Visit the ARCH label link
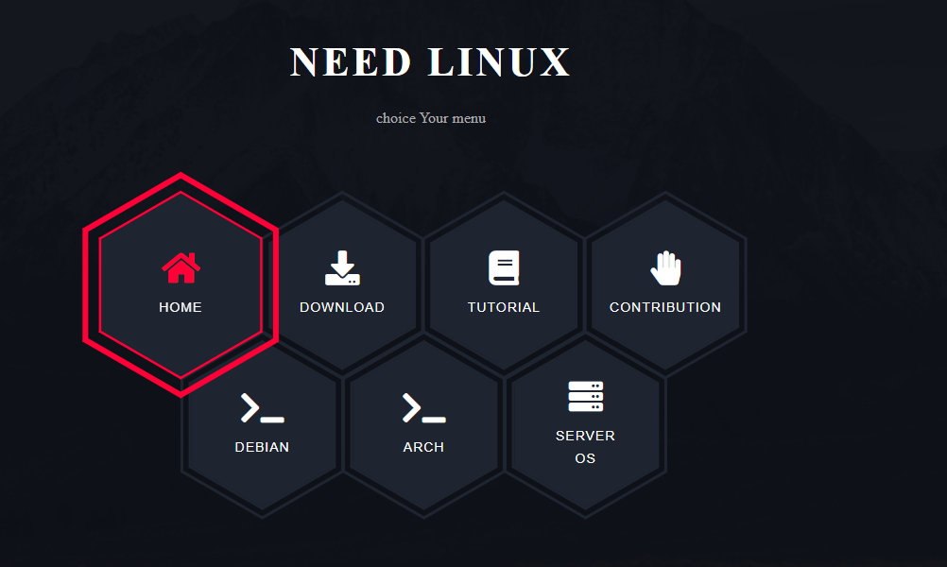Image resolution: width=947 pixels, height=567 pixels. [x=424, y=447]
